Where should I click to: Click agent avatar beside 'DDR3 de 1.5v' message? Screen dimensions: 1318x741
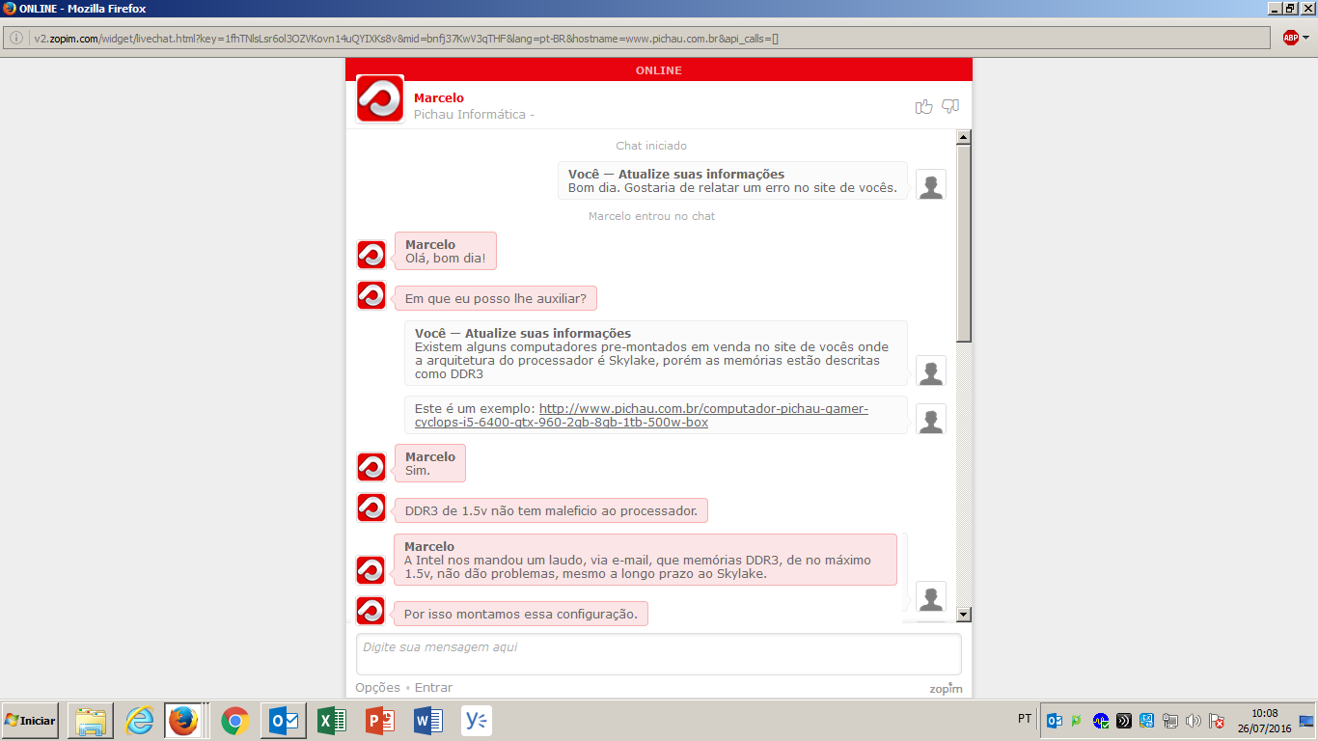(x=371, y=508)
